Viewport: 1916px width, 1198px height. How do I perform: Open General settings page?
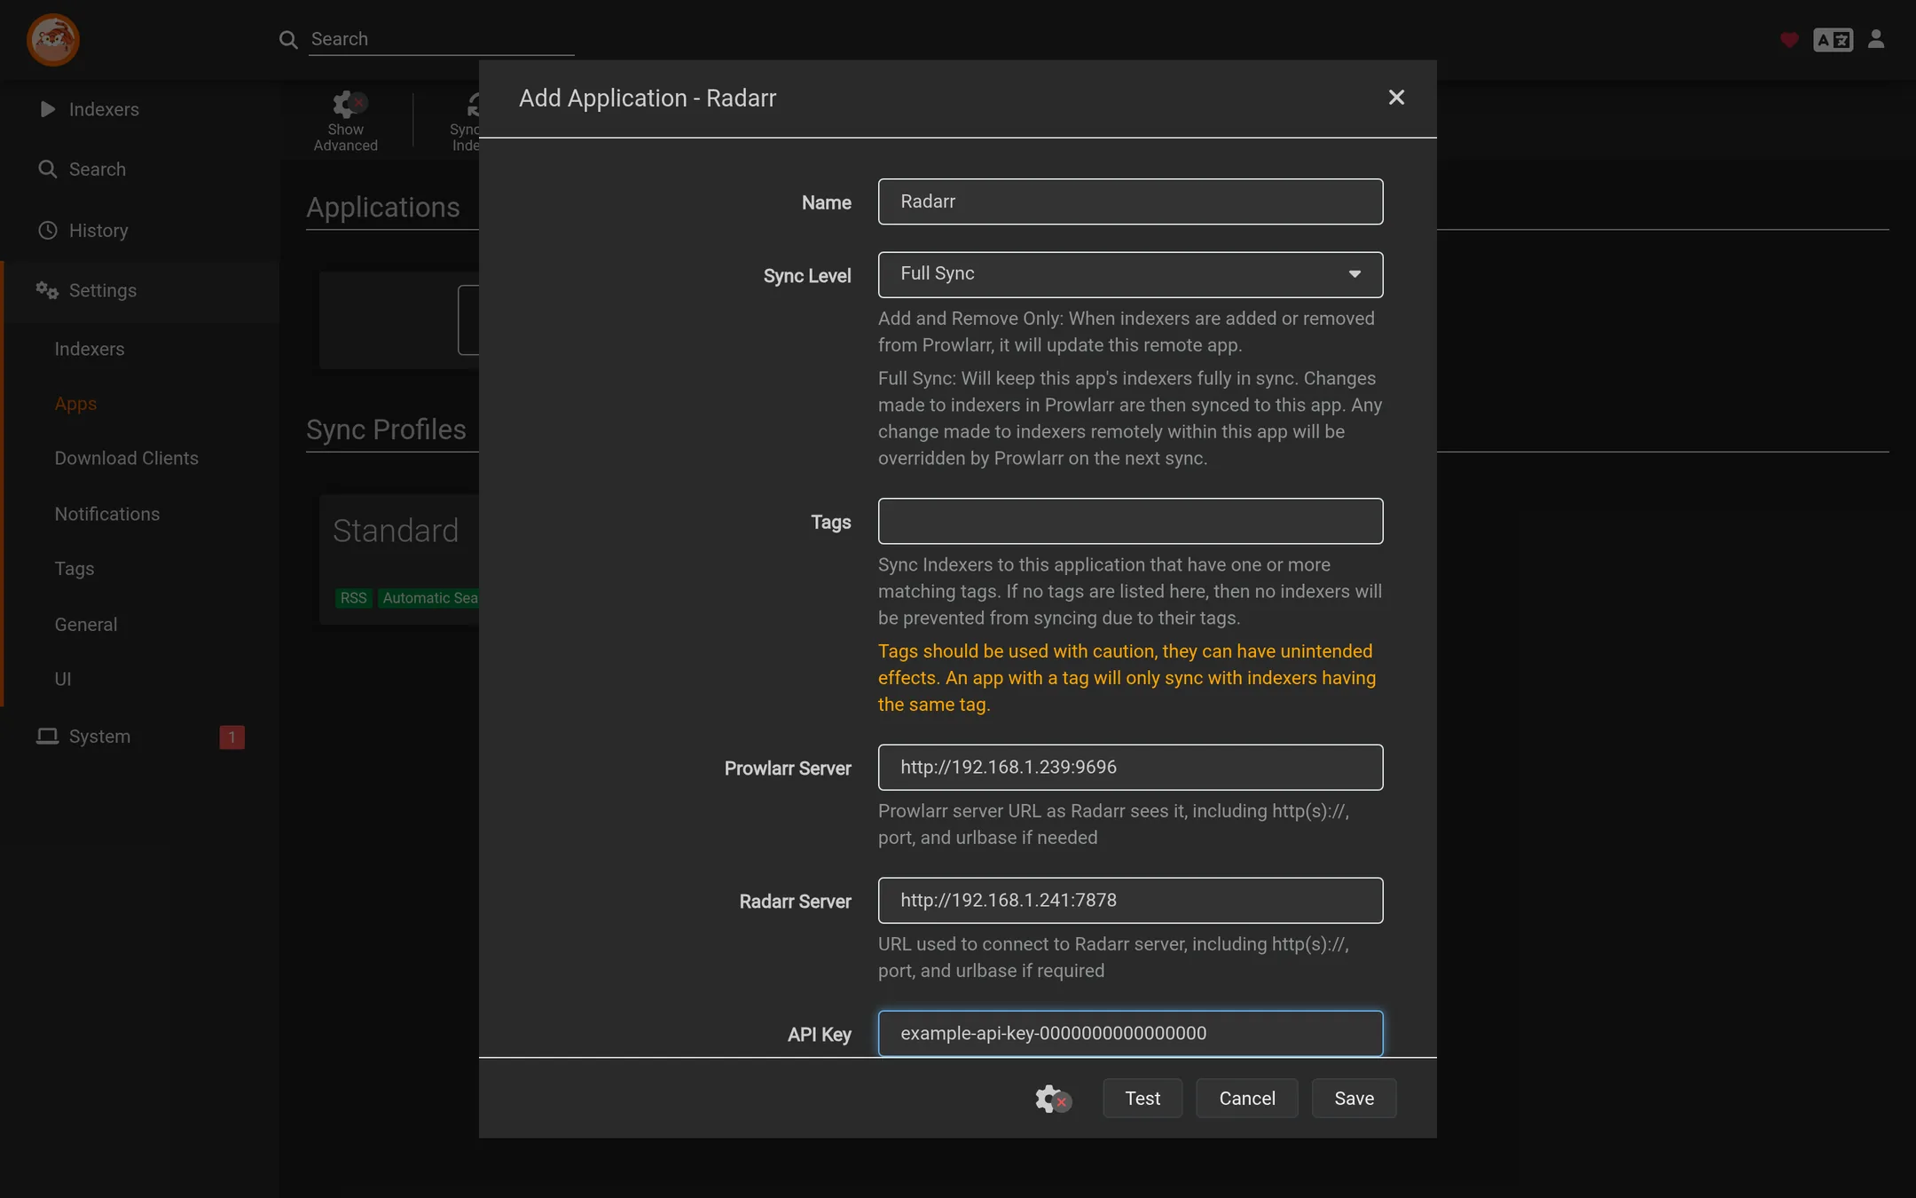pos(86,625)
